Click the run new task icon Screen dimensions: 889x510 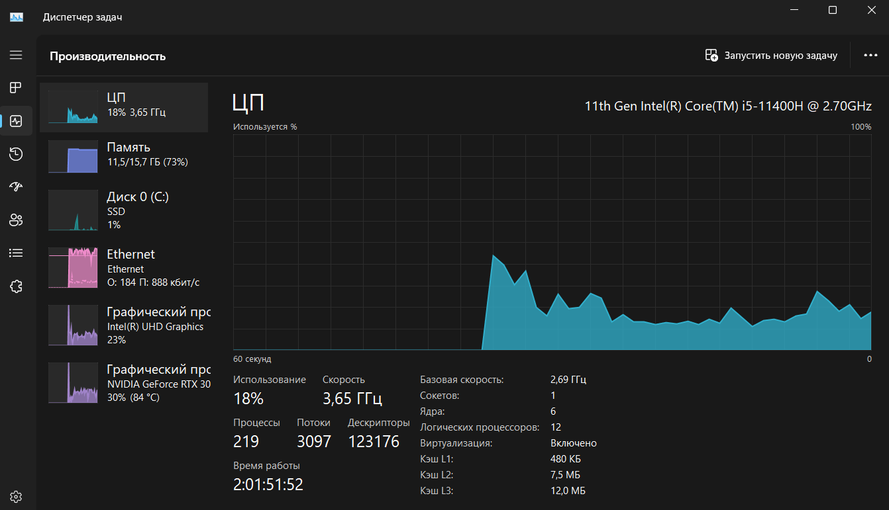tap(711, 56)
